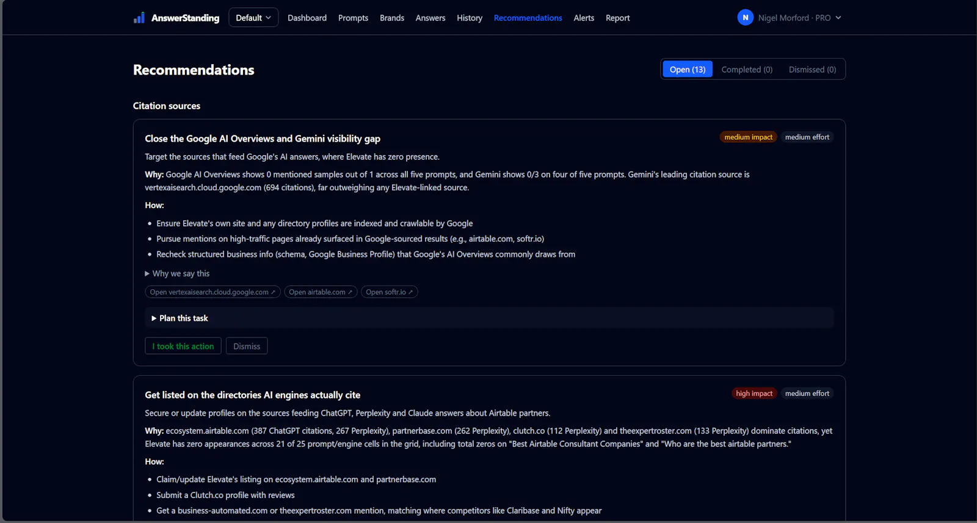
Task: Click the 'Ensure Elevate's own site' bullet text
Action: coord(314,223)
